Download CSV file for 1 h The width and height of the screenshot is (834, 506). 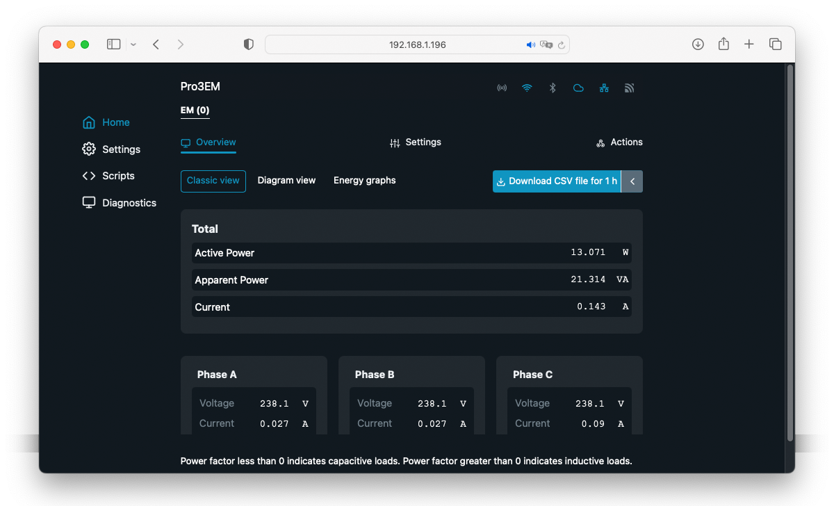click(x=557, y=181)
